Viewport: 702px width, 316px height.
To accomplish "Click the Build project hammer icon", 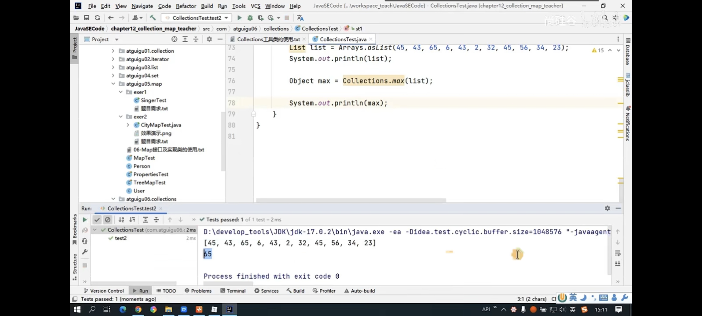I will (x=153, y=18).
